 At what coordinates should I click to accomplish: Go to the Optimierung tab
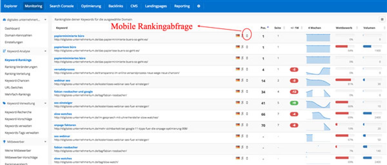click(x=91, y=6)
